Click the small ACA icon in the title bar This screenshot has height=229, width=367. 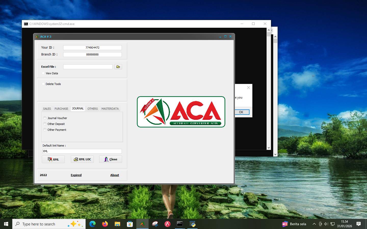tap(37, 36)
